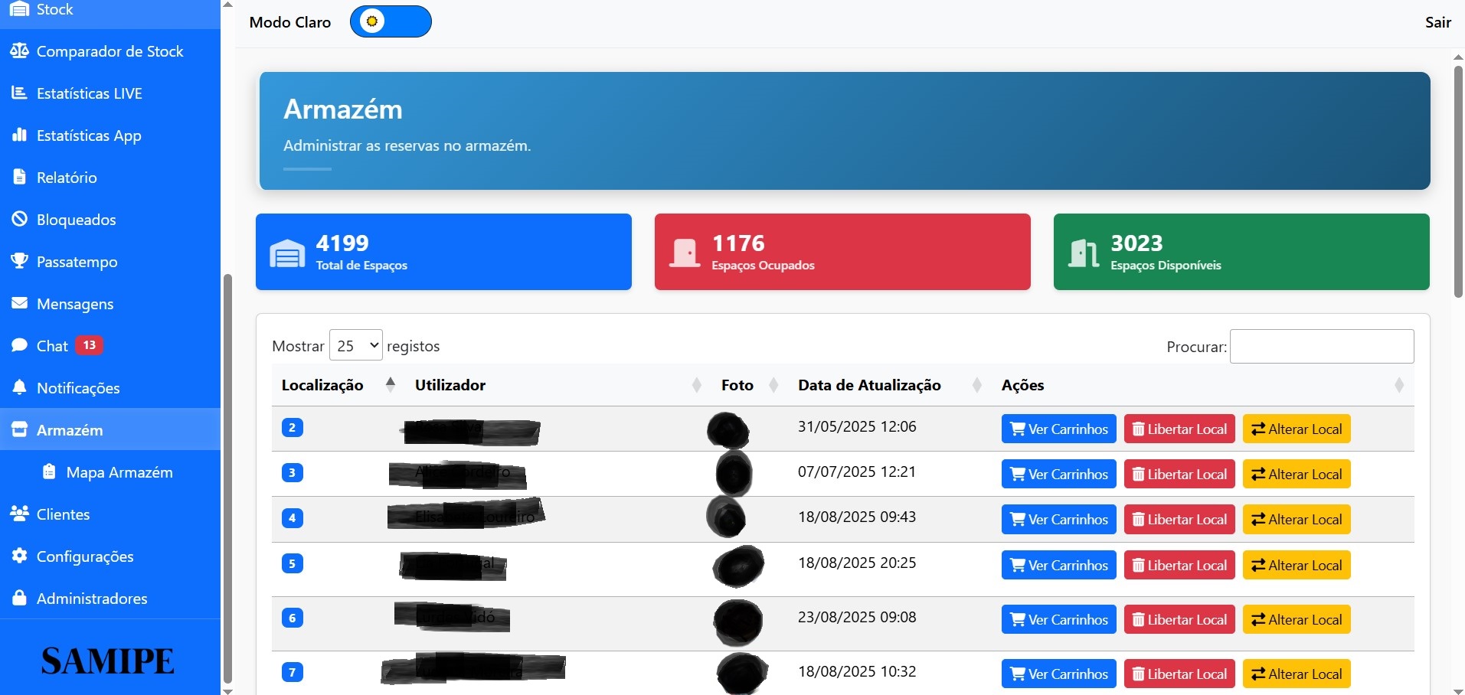Click Alterar Local for location 6

click(x=1296, y=619)
